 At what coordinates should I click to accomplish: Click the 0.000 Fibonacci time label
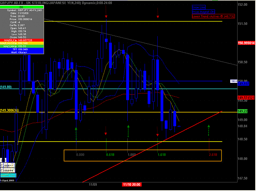[80, 155]
